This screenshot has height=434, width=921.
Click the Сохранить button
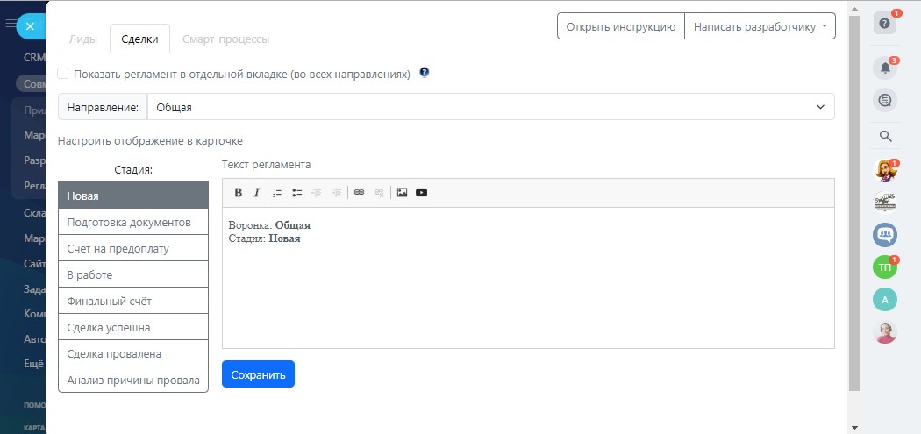click(258, 374)
